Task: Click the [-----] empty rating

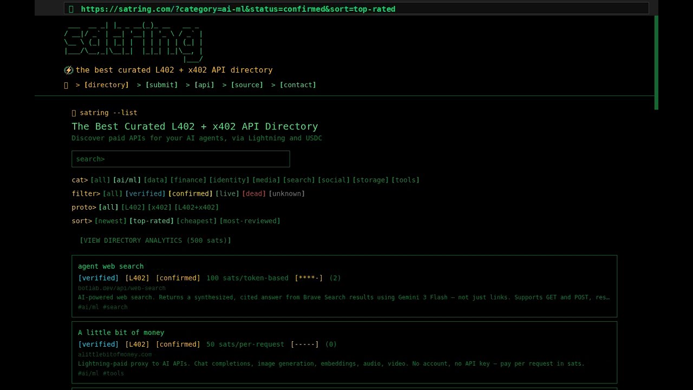Action: [x=305, y=344]
